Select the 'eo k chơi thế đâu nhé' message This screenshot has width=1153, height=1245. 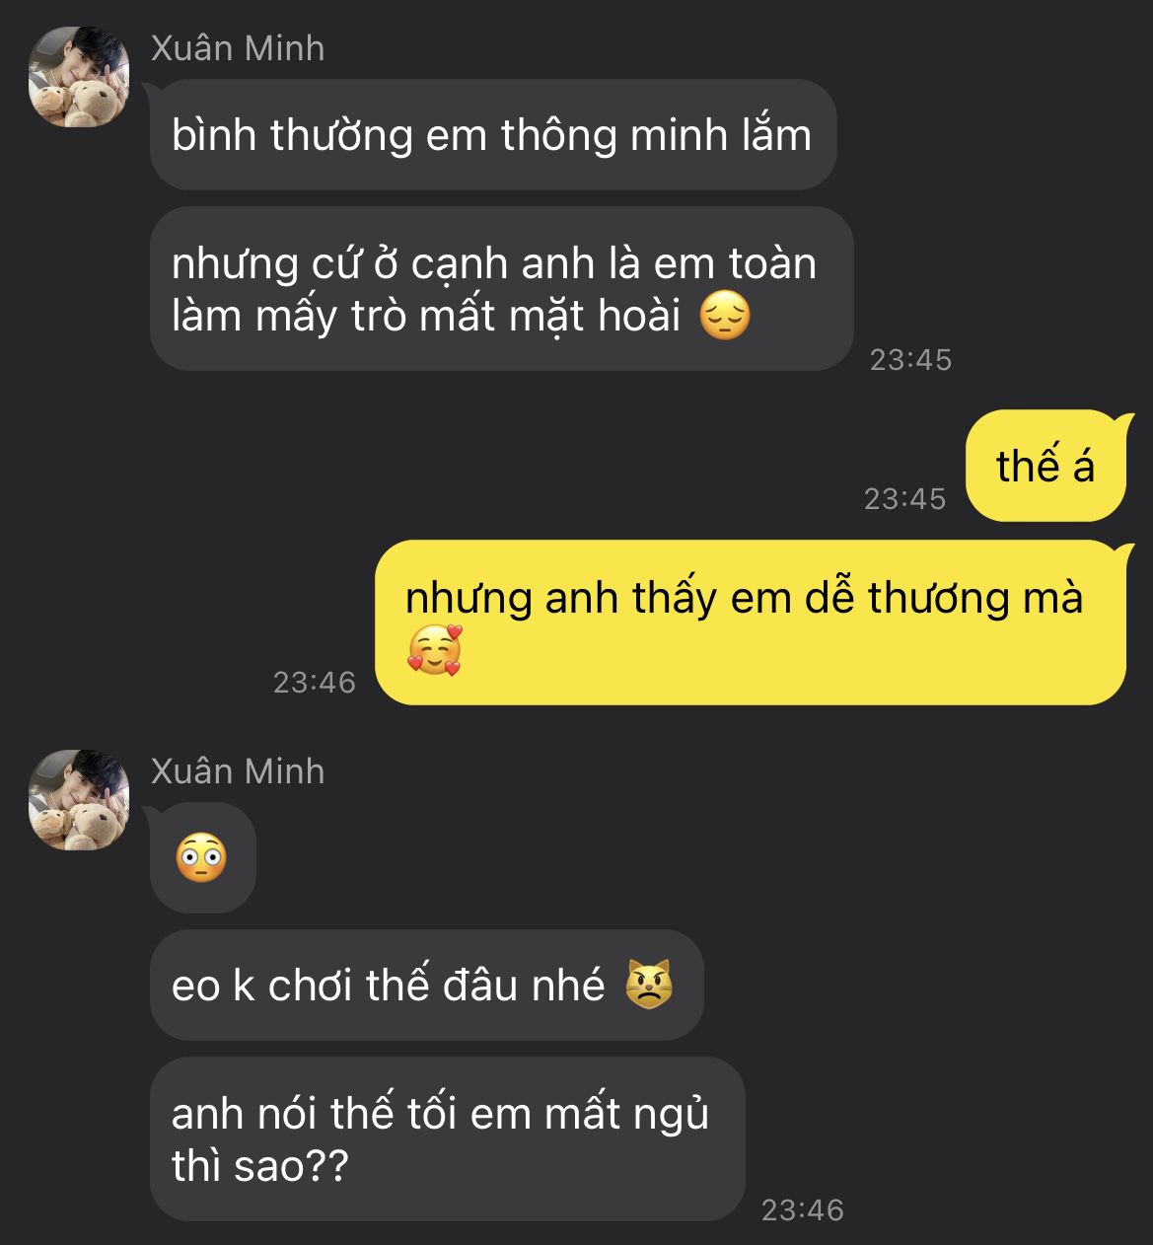(x=427, y=985)
